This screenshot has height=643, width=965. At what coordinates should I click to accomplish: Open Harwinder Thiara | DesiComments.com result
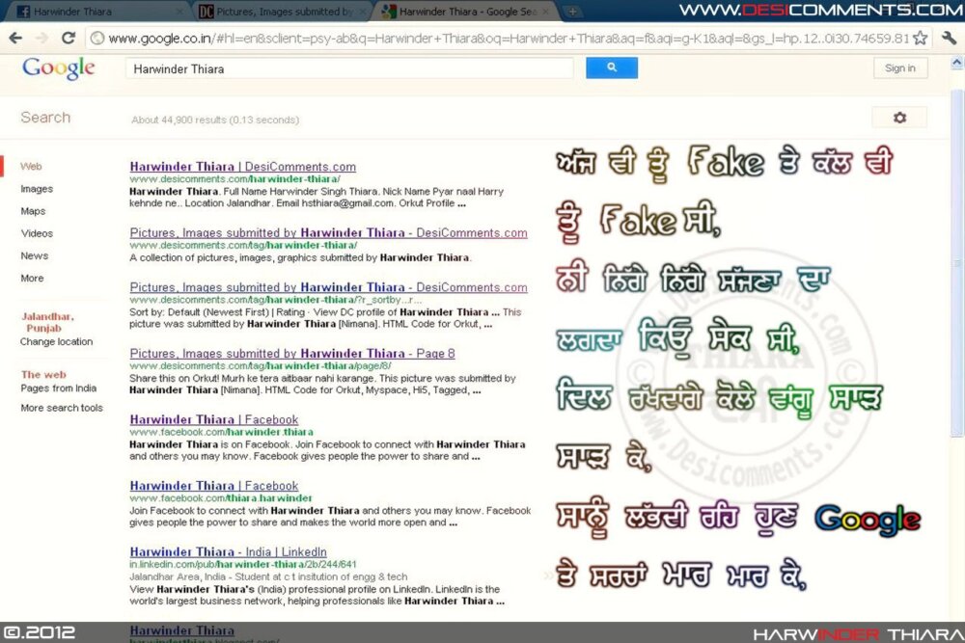tap(242, 167)
